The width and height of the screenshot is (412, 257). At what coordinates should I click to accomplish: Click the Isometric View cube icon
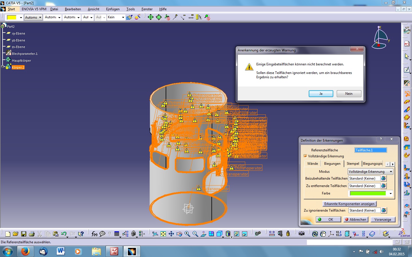219,234
